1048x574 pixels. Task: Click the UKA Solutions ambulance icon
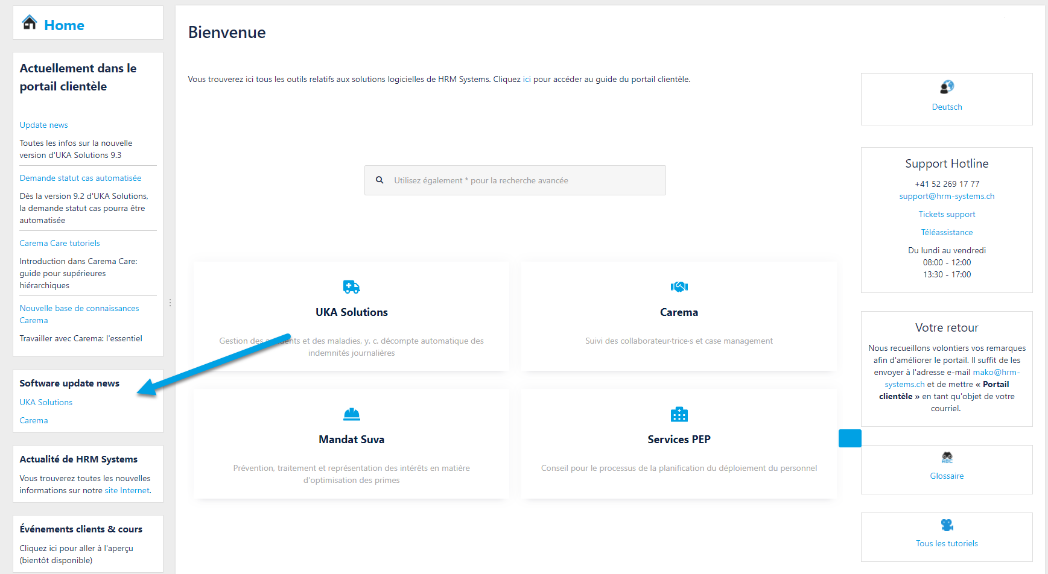[x=351, y=287]
